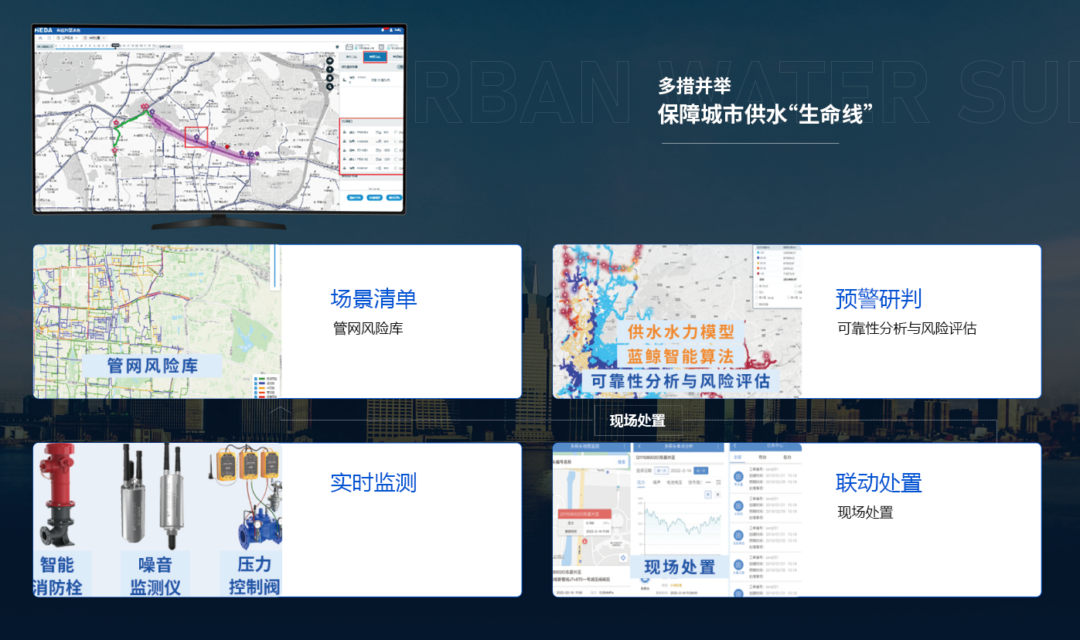This screenshot has height=640, width=1080.
Task: Click the home icon in the HEDA monitor toolbar
Action: 41,37
